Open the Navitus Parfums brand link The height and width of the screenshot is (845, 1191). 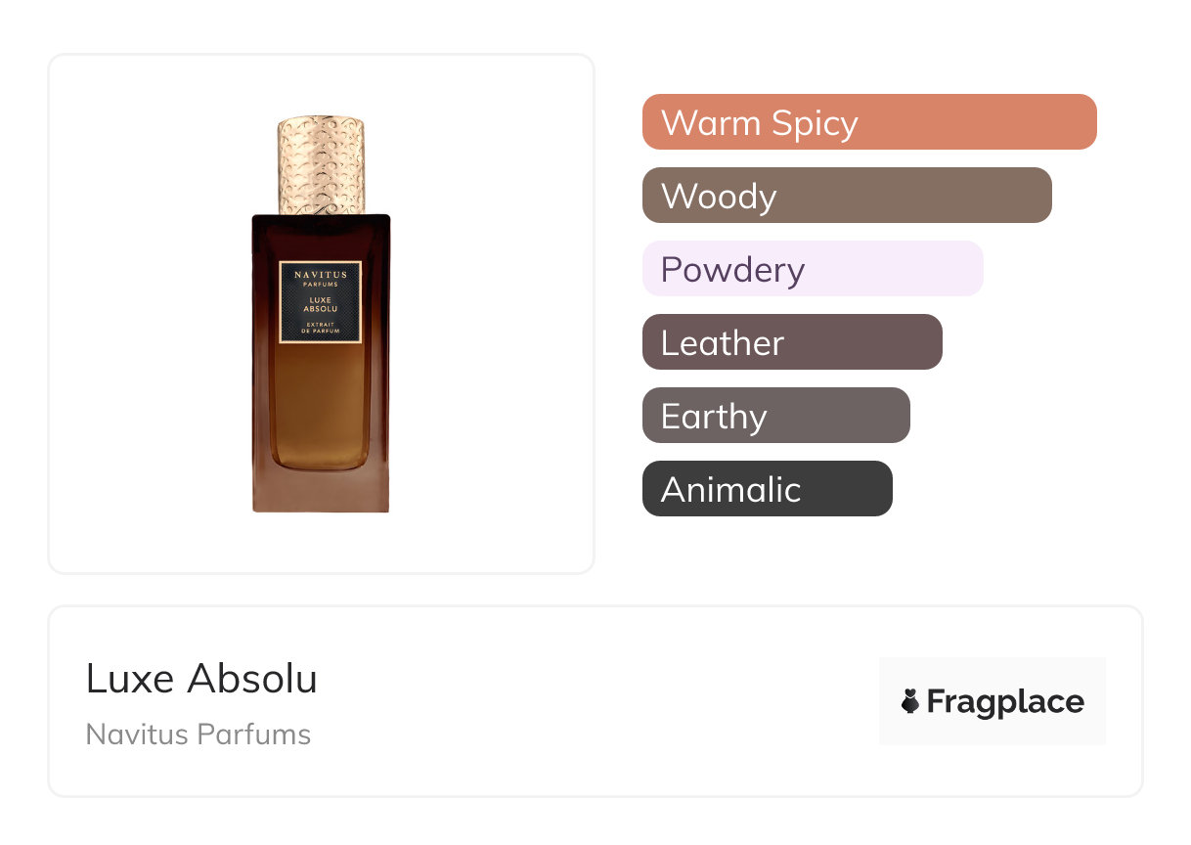(x=198, y=734)
